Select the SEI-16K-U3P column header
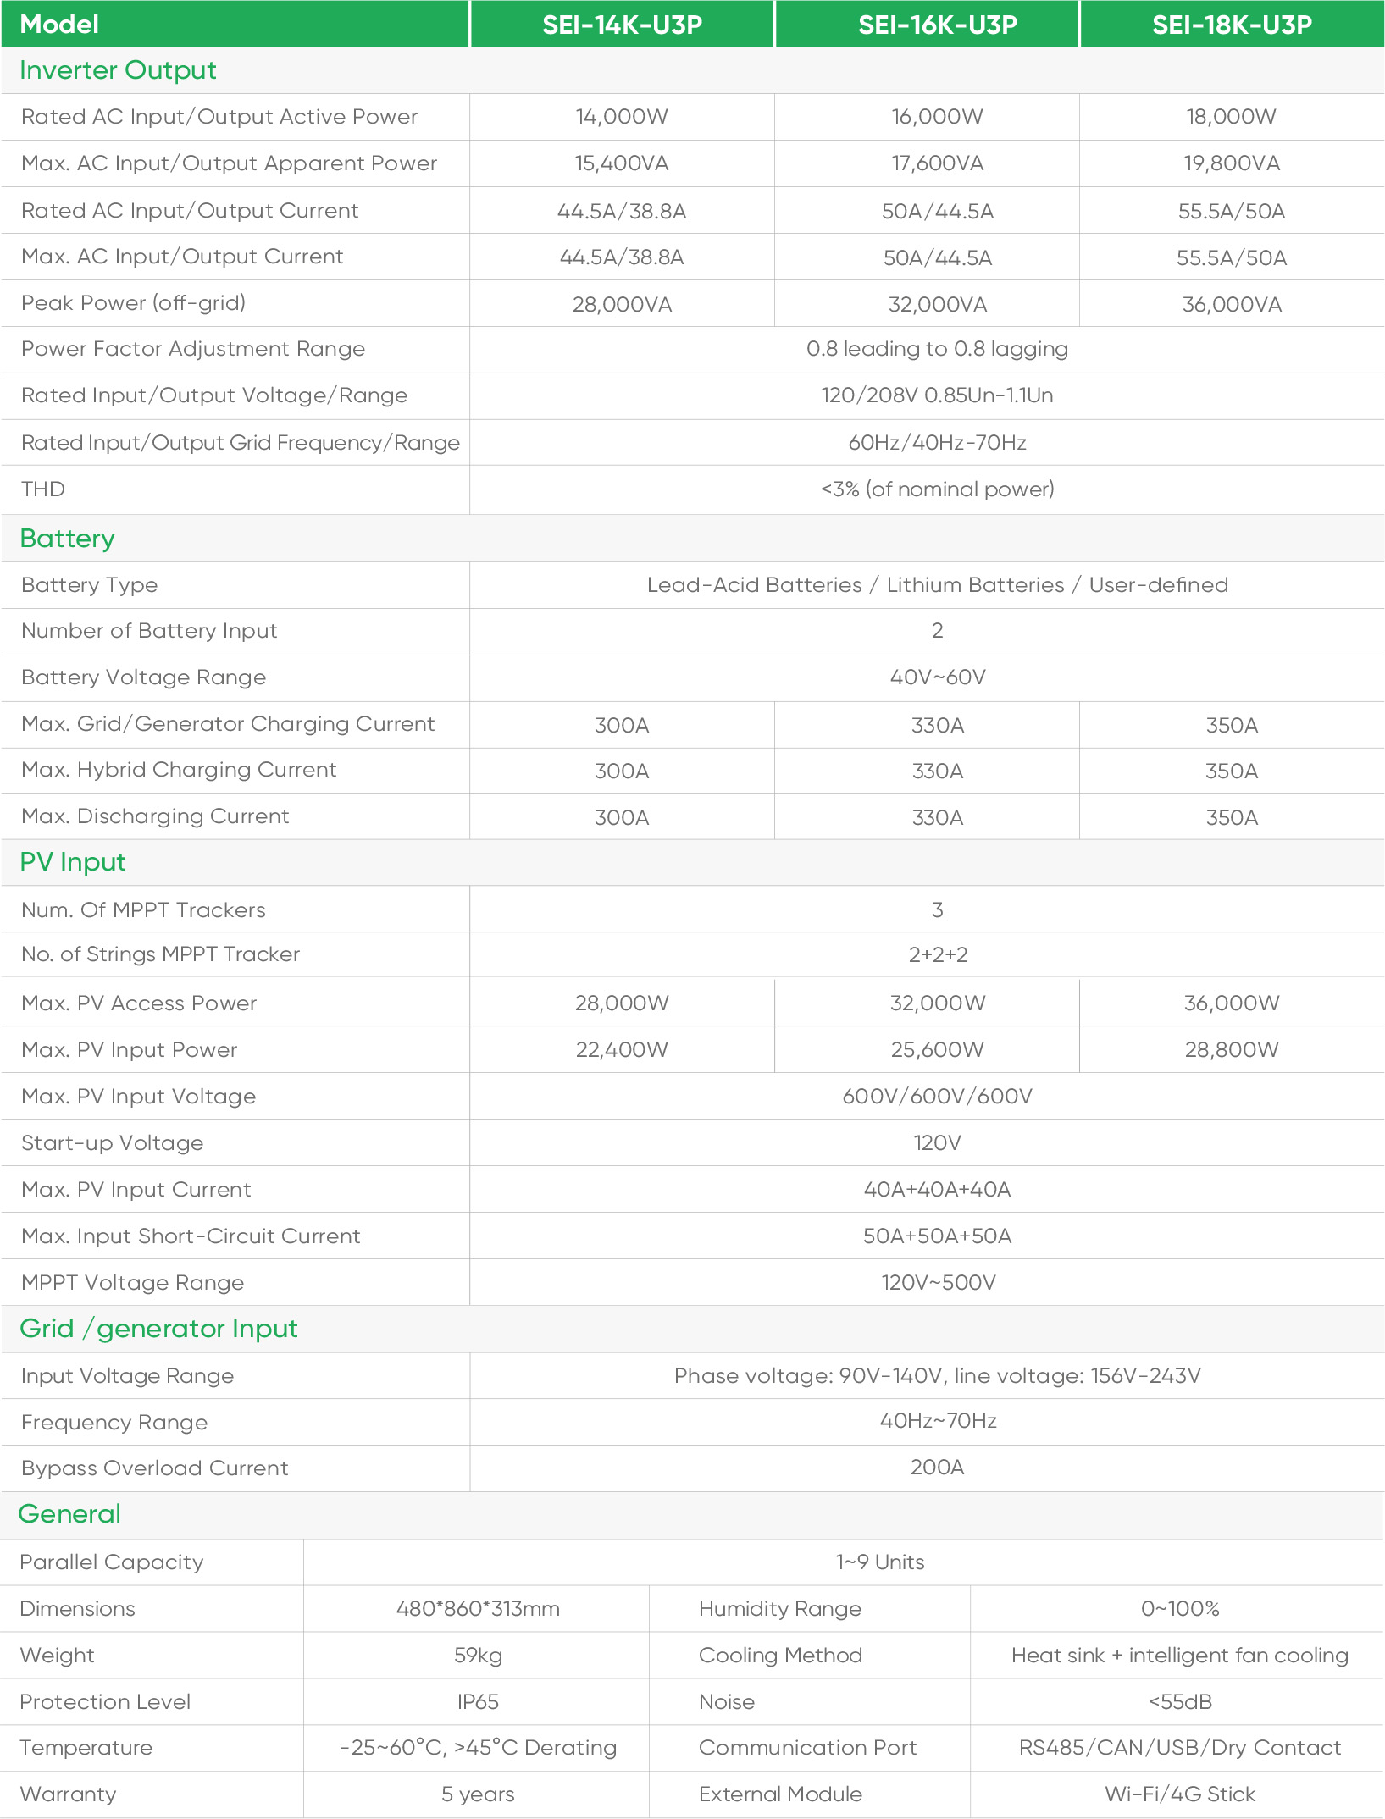Viewport: 1385px width, 1819px height. (x=937, y=25)
